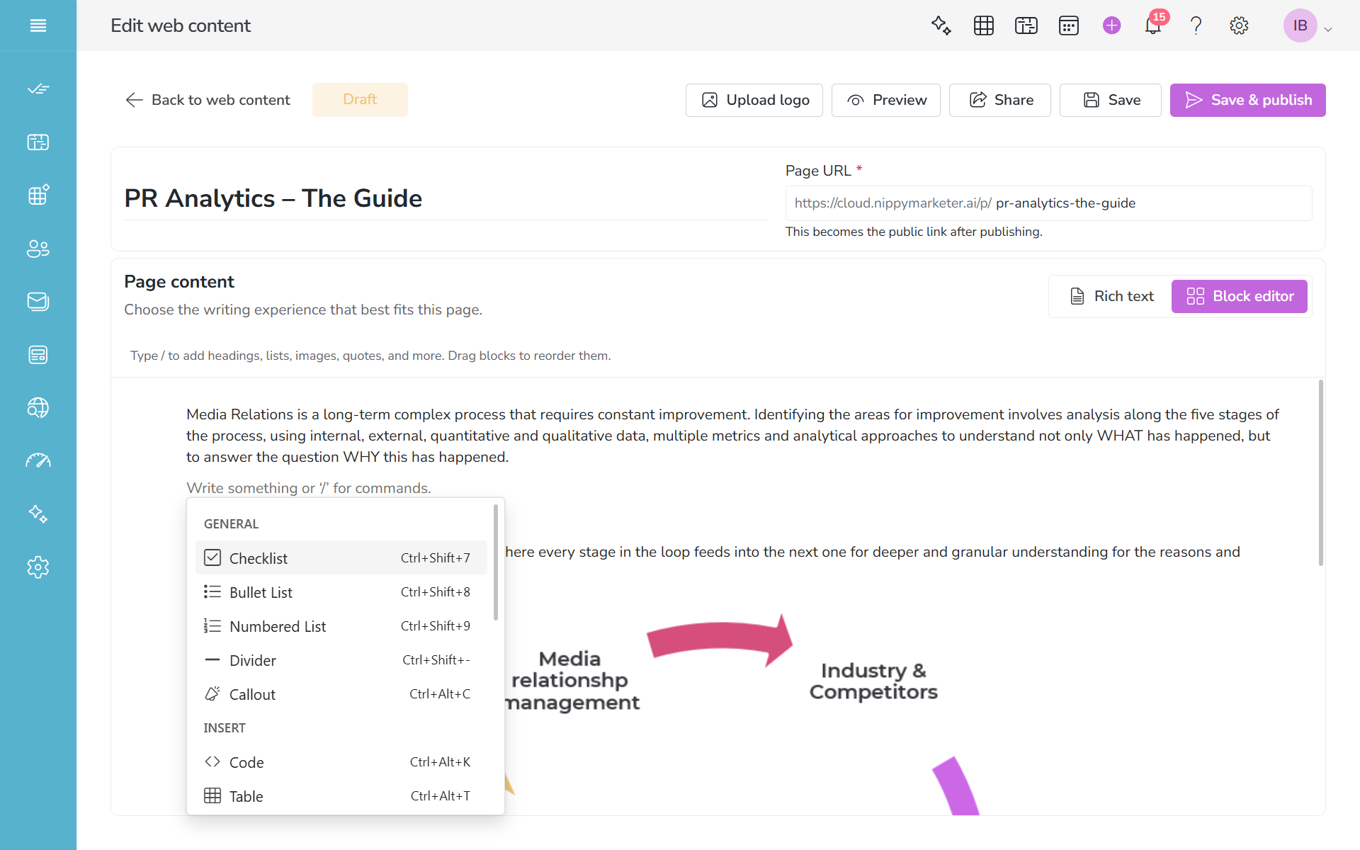Open the AI sparkles icon in sidebar
The width and height of the screenshot is (1360, 850).
pos(38,514)
